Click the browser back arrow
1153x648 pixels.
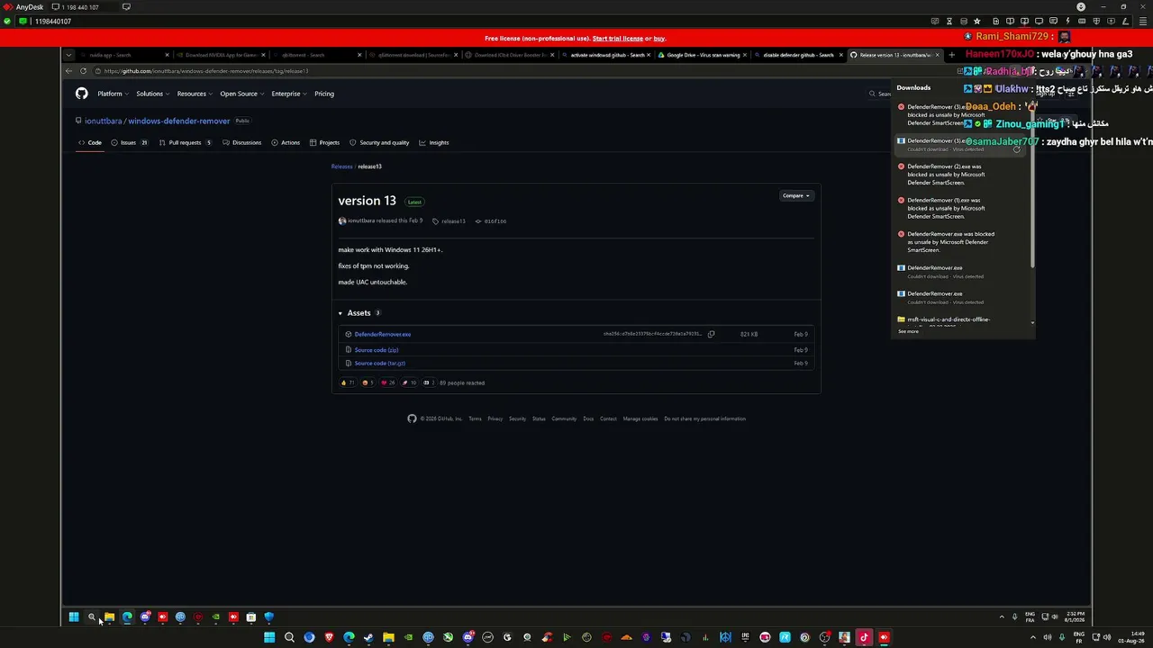pyautogui.click(x=68, y=71)
